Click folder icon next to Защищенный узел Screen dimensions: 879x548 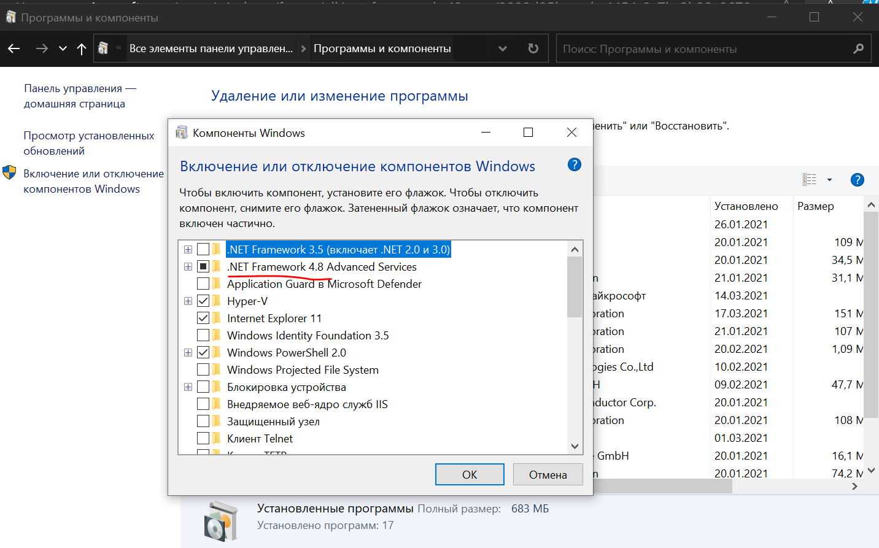pyautogui.click(x=217, y=422)
